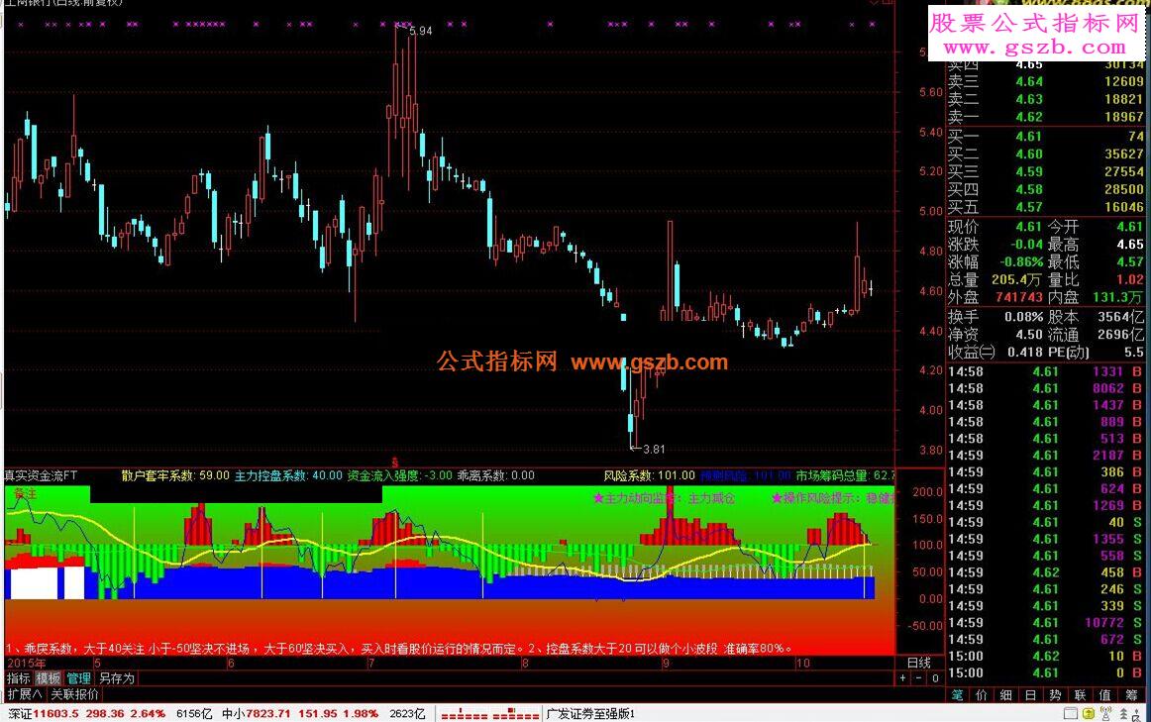The width and height of the screenshot is (1151, 722).
Task: Click the 风险系数 101.00 readout
Action: [x=650, y=475]
